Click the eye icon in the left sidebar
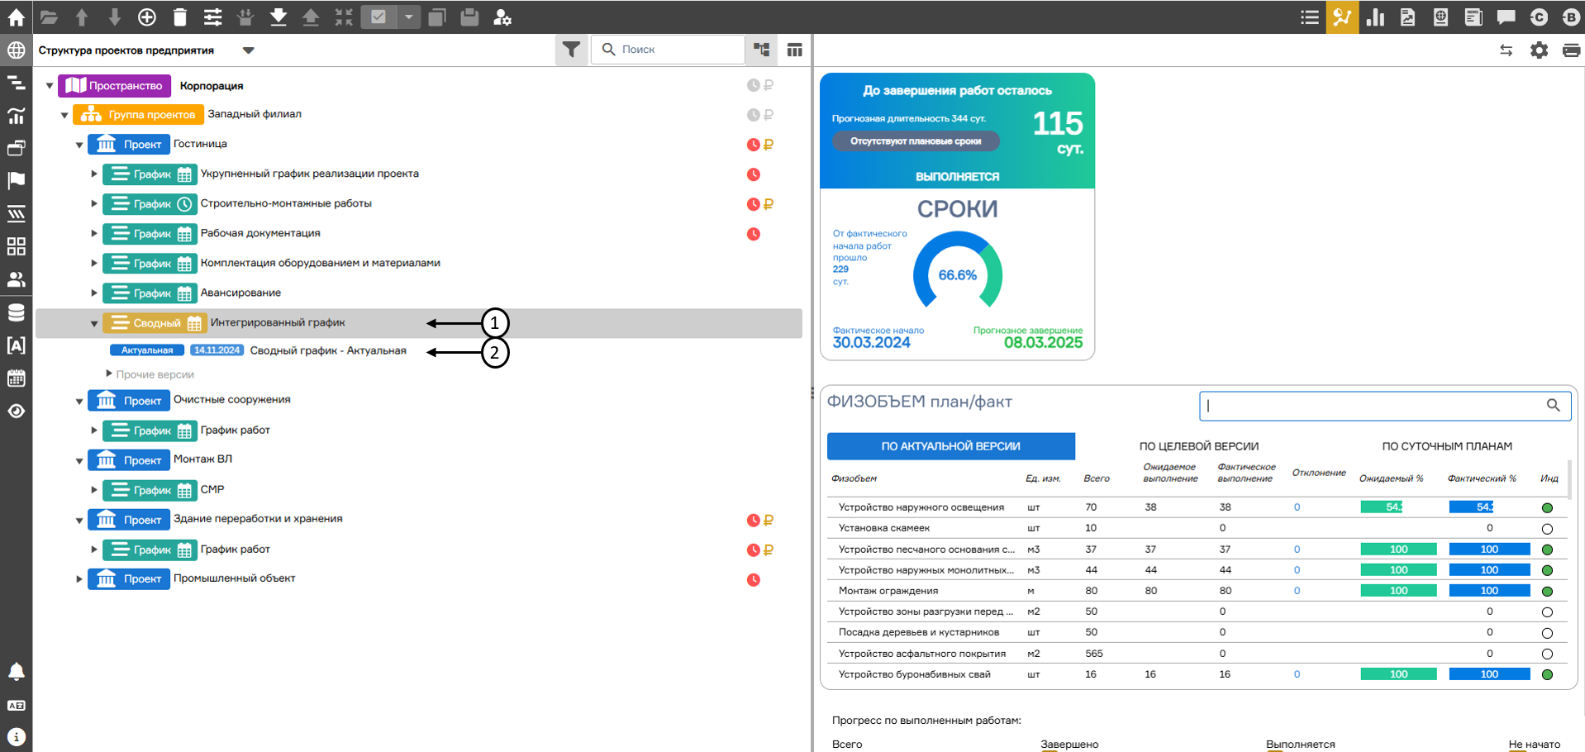The image size is (1585, 752). (16, 411)
